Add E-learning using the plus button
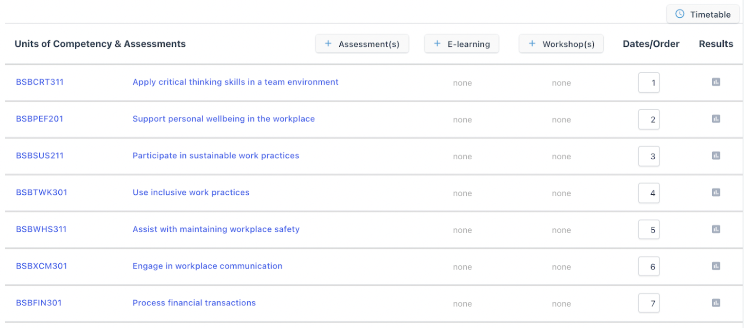The height and width of the screenshot is (328, 744). pos(462,44)
